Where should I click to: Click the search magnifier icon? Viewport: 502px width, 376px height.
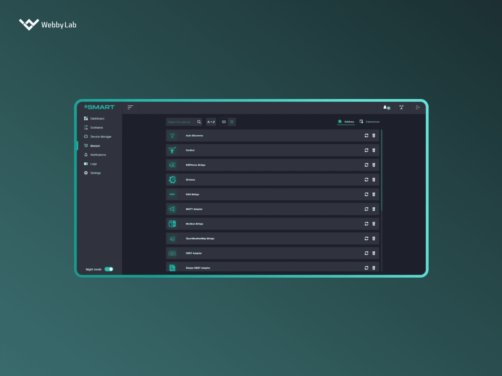pyautogui.click(x=199, y=122)
